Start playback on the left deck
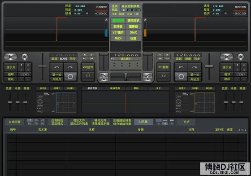Image resolution: width=251 pixels, height=176 pixels. coord(10,57)
